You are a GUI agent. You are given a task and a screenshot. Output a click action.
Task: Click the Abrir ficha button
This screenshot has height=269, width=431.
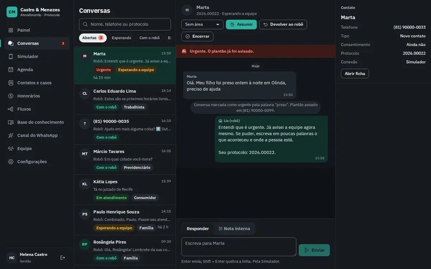[355, 74]
